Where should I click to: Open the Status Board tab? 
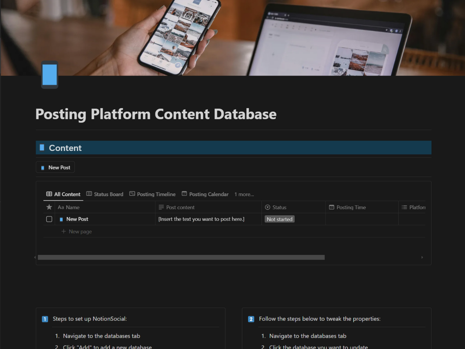(105, 194)
